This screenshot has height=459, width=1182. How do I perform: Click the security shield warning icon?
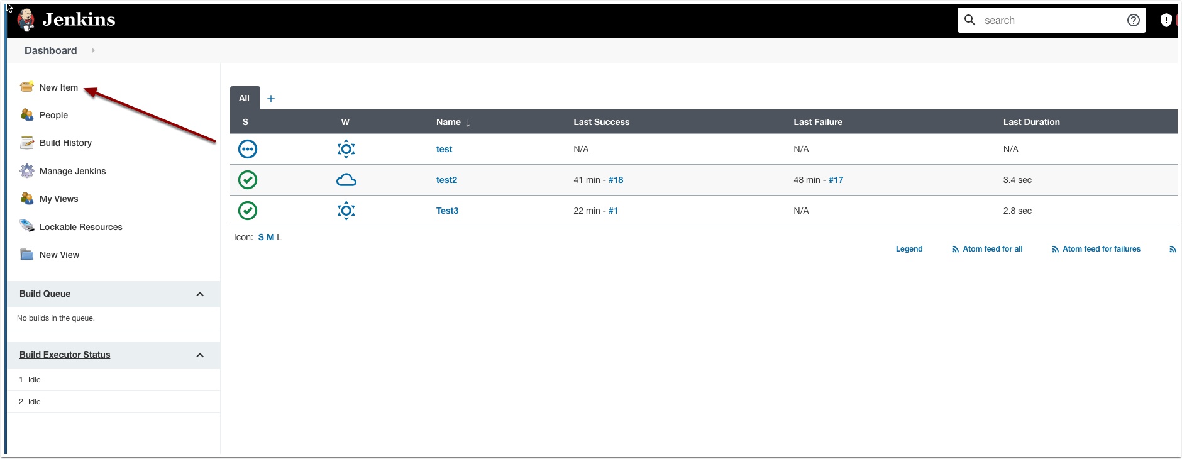(x=1166, y=20)
